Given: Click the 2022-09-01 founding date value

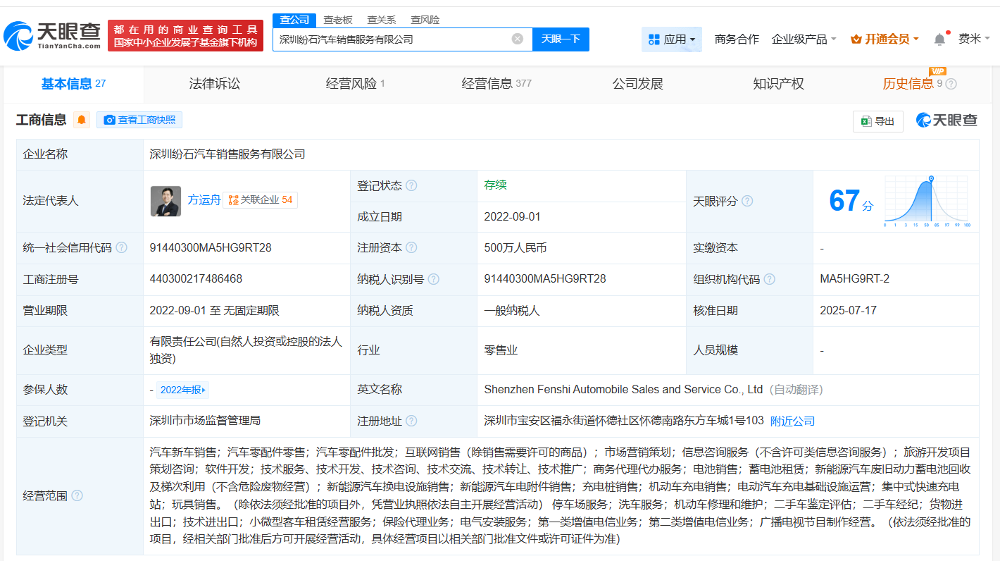Looking at the screenshot, I should tap(512, 217).
